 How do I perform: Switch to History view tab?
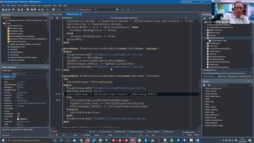(196, 135)
